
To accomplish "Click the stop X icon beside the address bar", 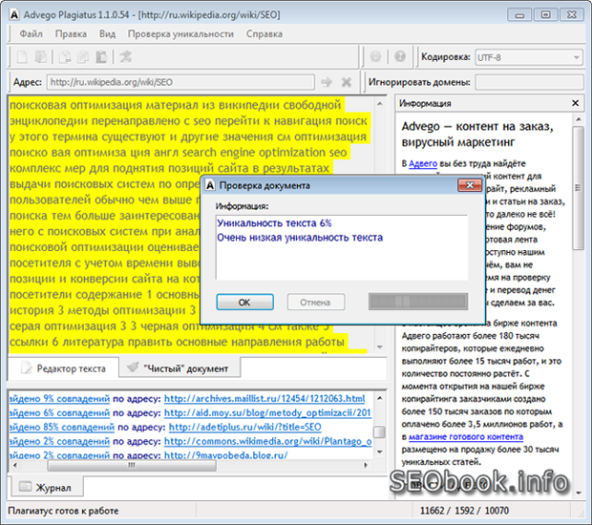I will point(347,82).
